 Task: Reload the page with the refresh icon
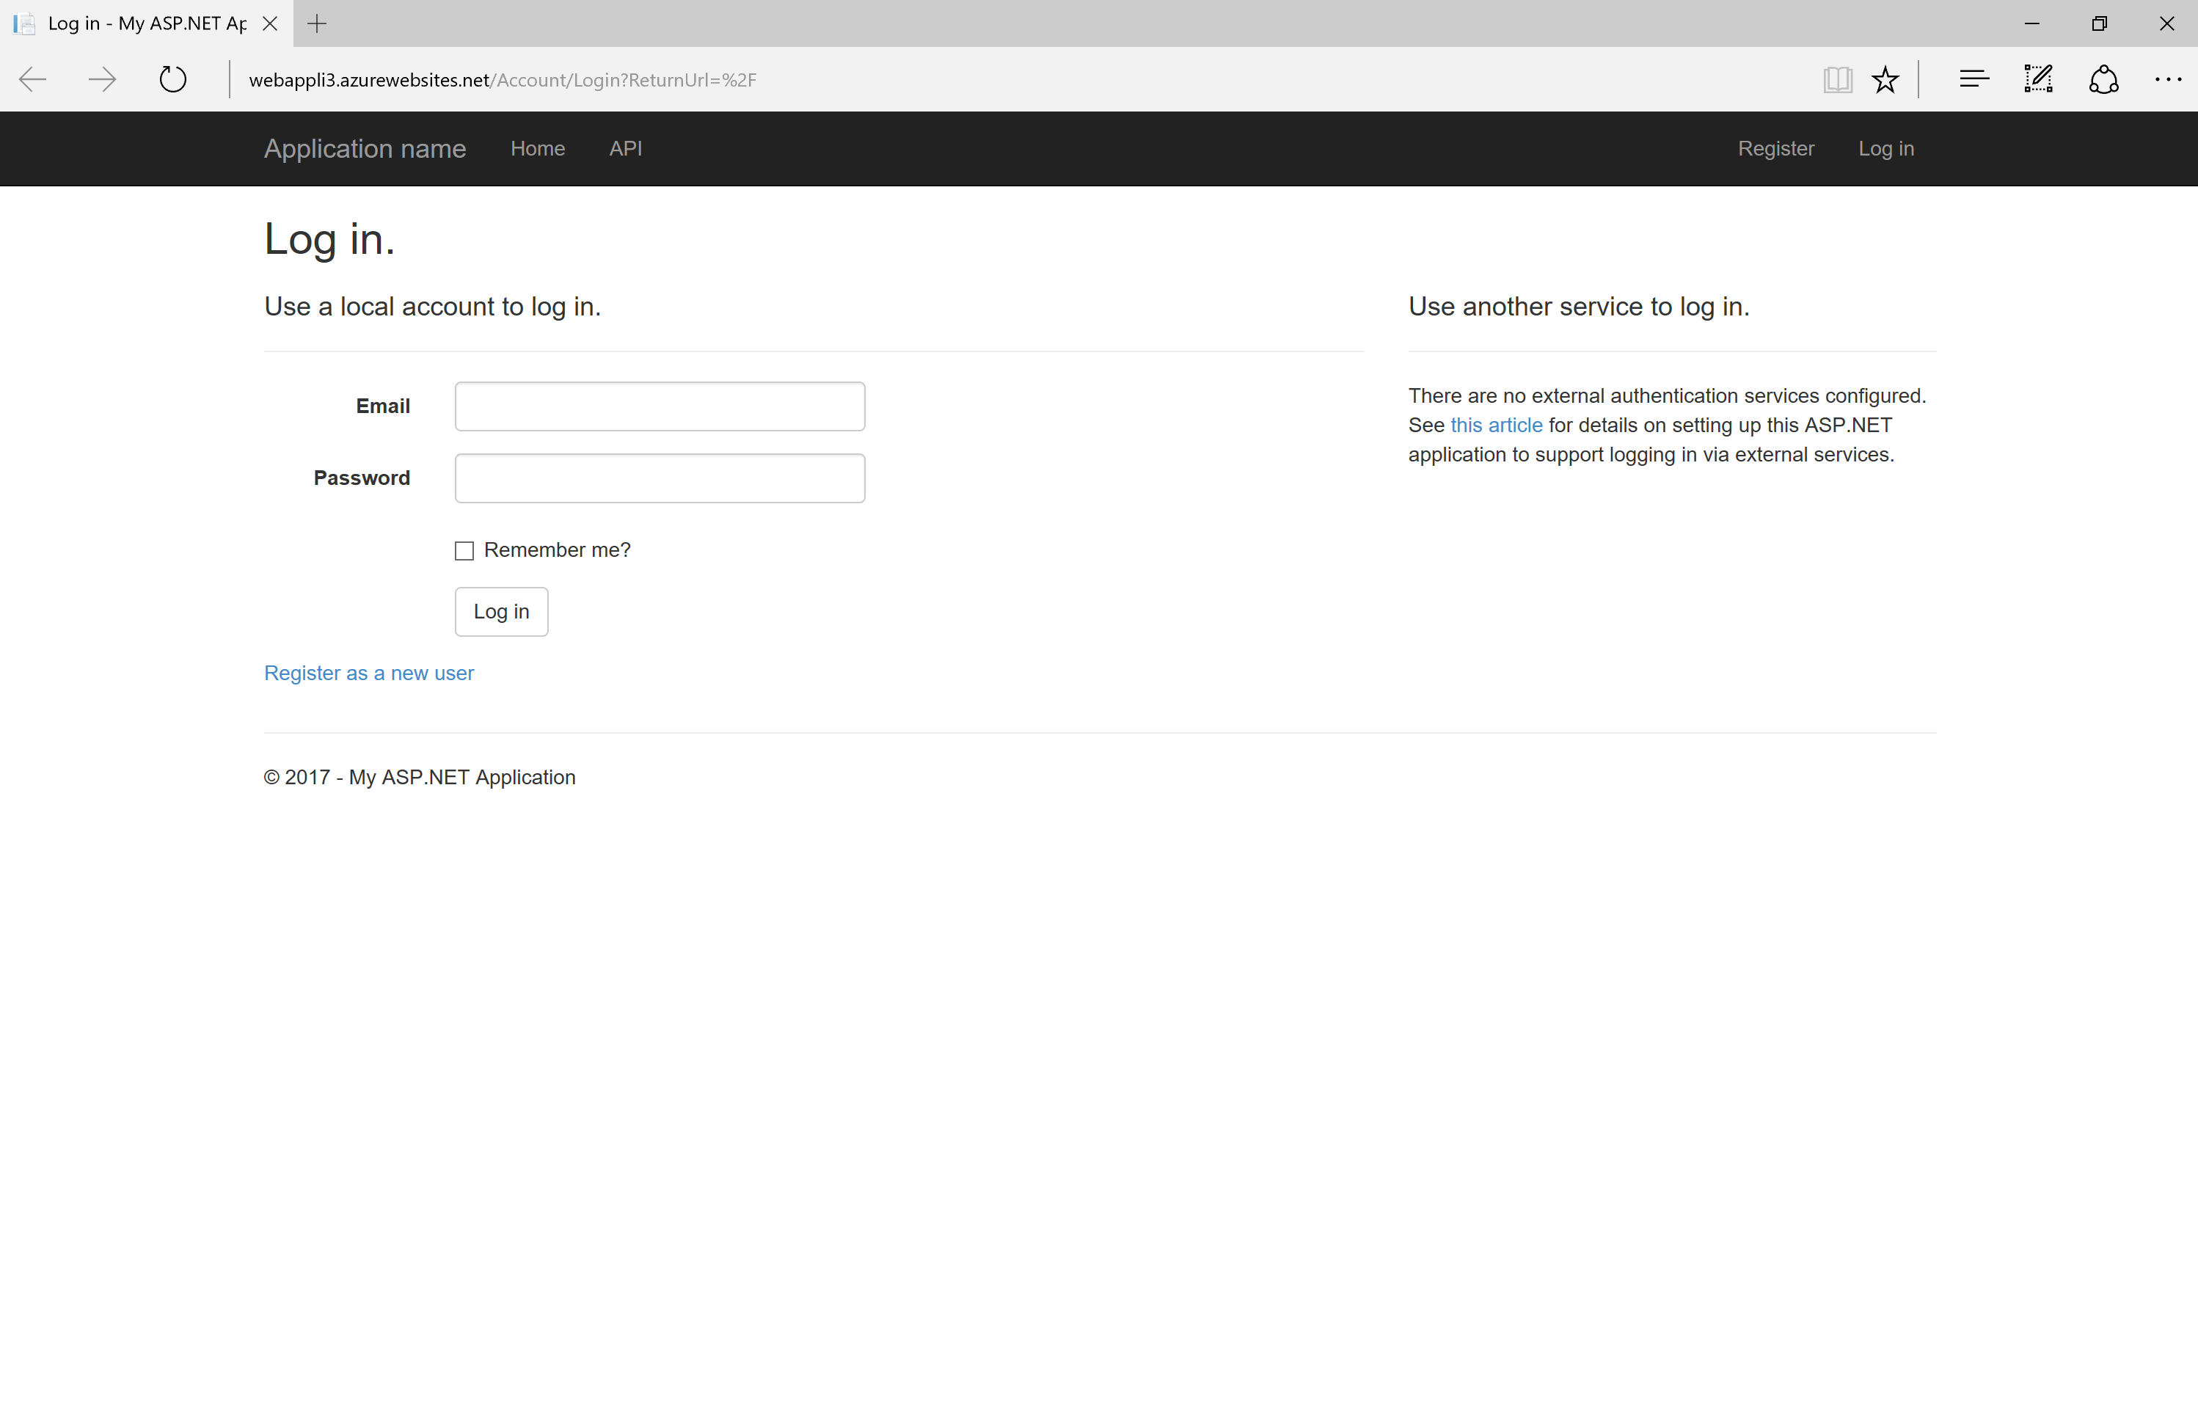click(172, 79)
